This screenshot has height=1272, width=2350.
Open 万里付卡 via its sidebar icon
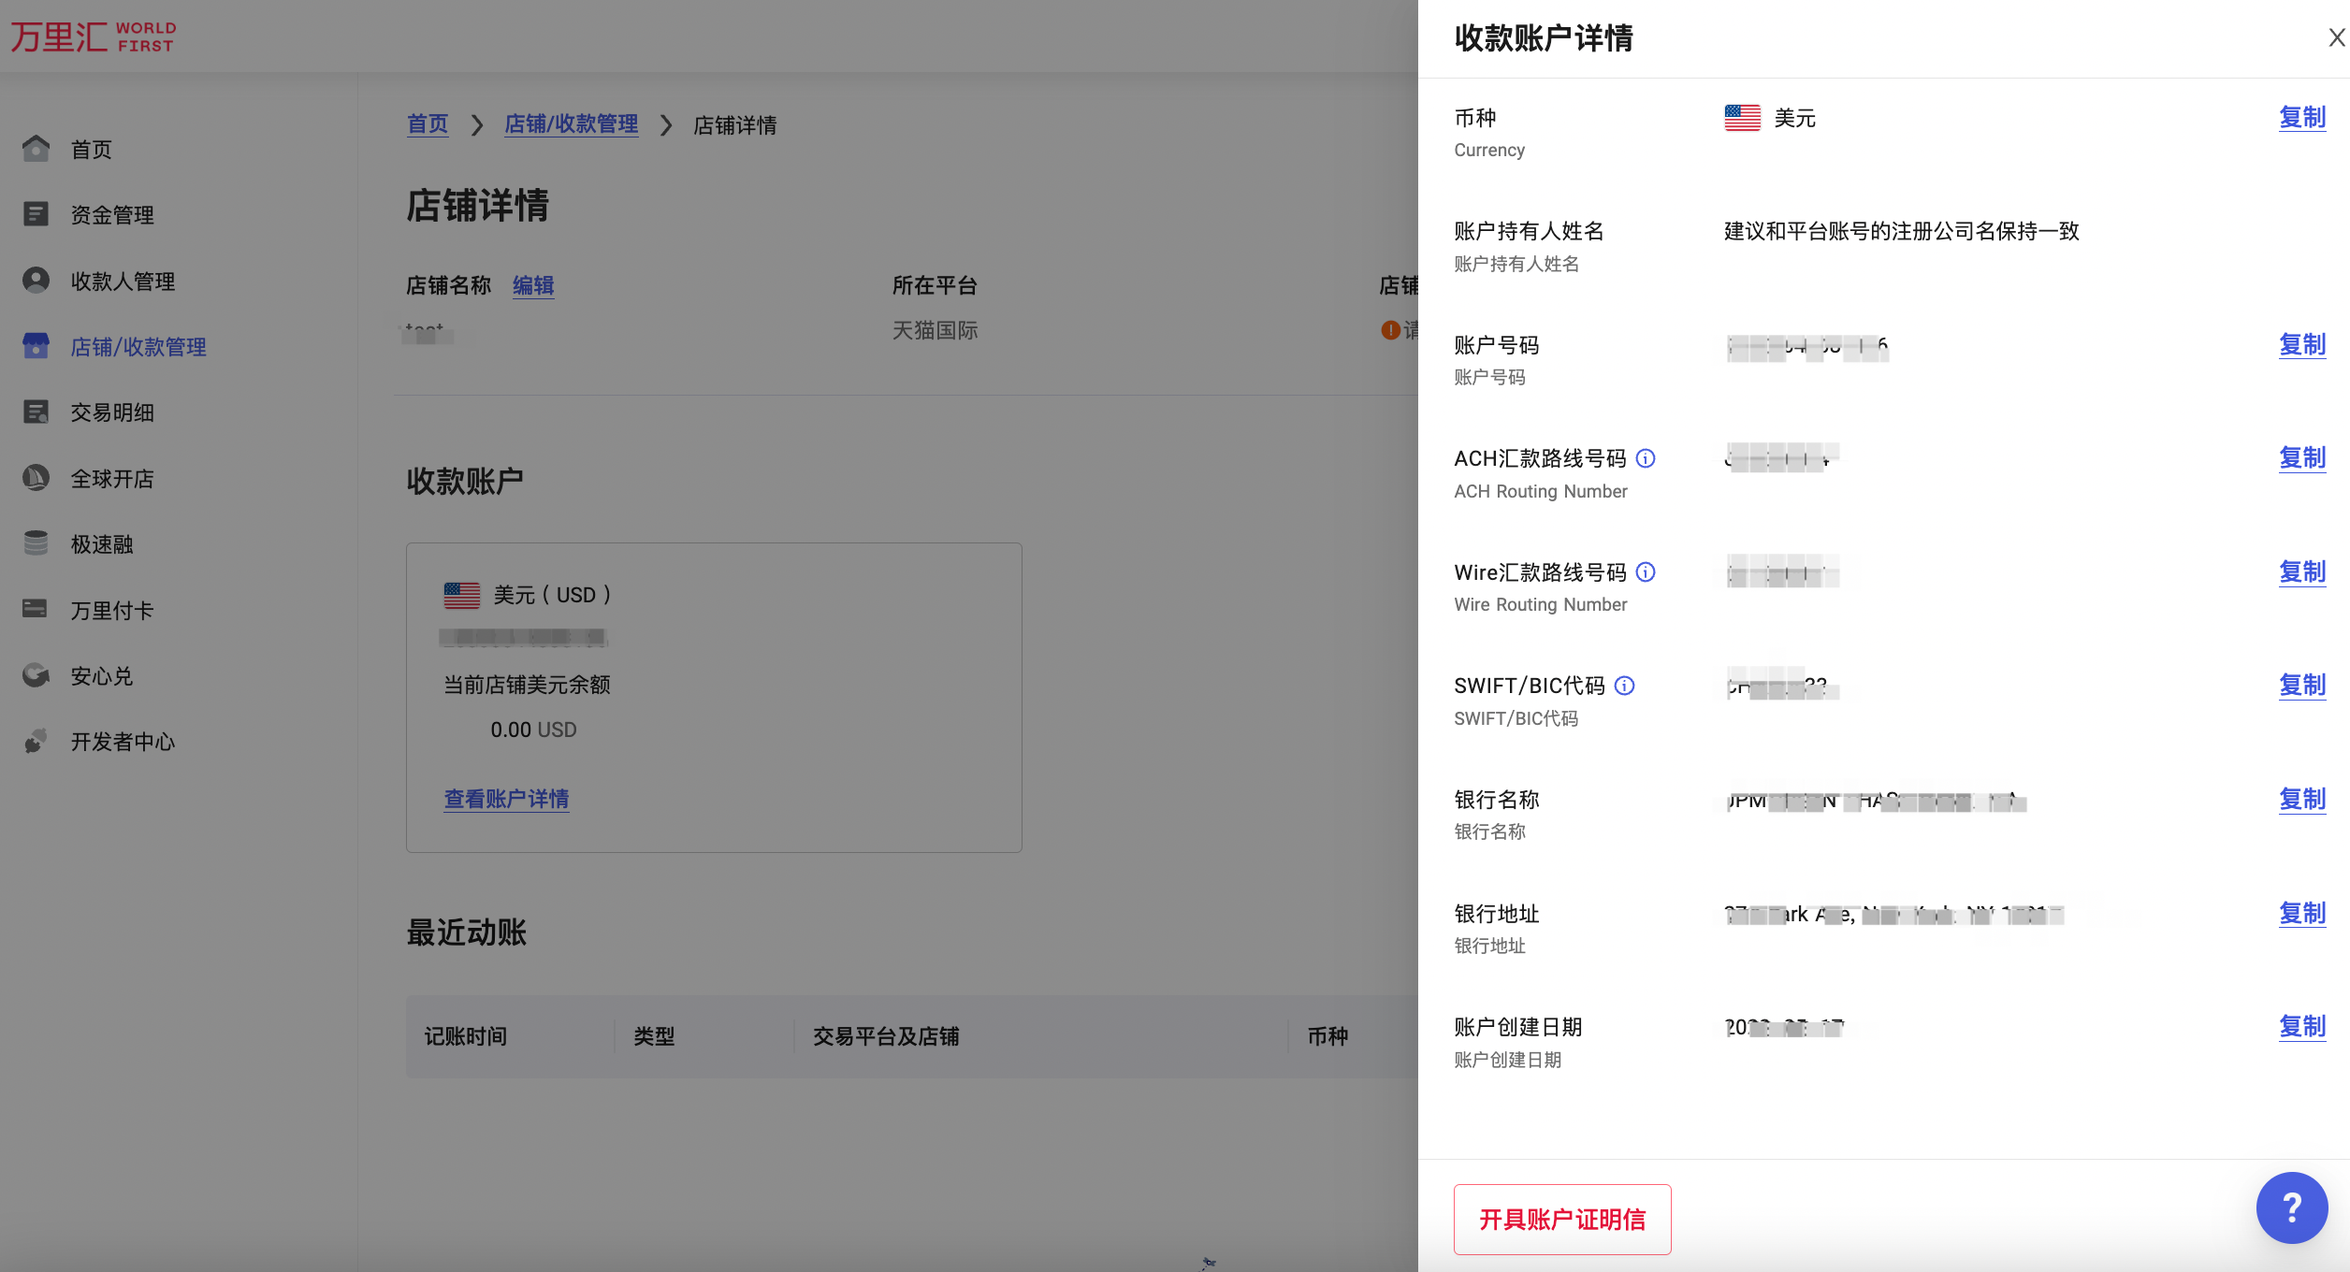[x=36, y=610]
